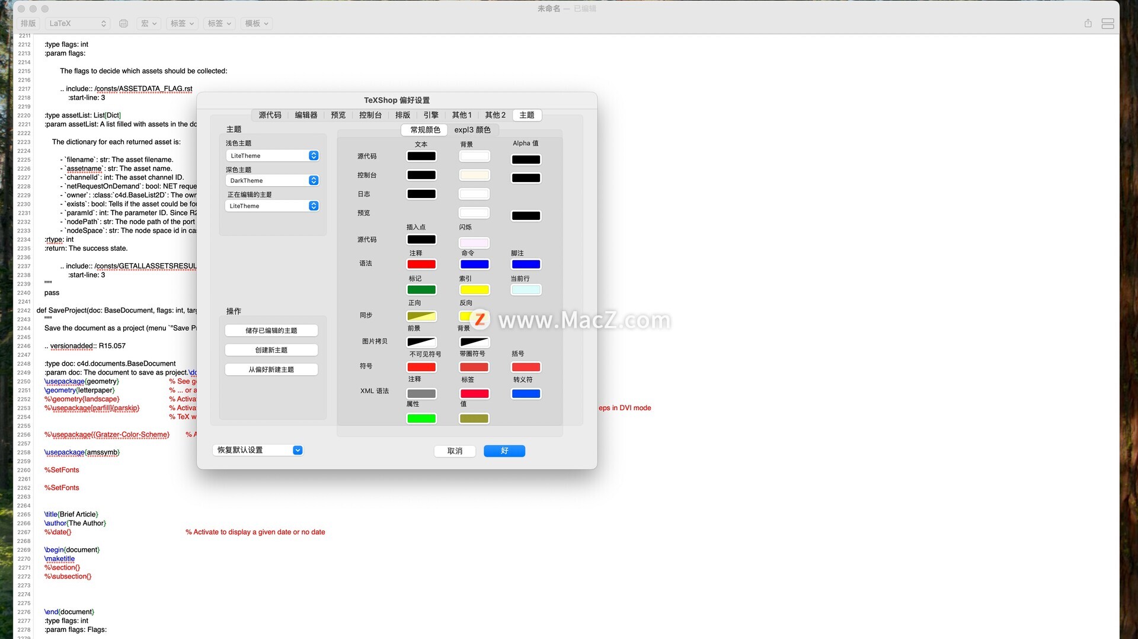
Task: Open the 预览 Alpha value swatch
Action: pos(526,216)
